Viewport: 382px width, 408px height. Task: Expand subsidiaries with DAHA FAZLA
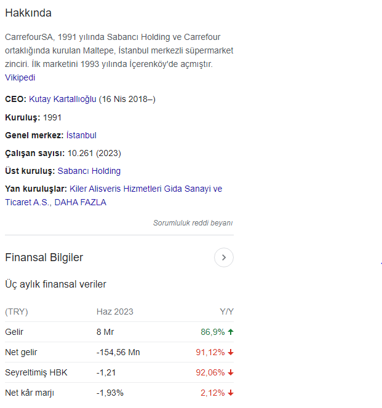click(80, 202)
